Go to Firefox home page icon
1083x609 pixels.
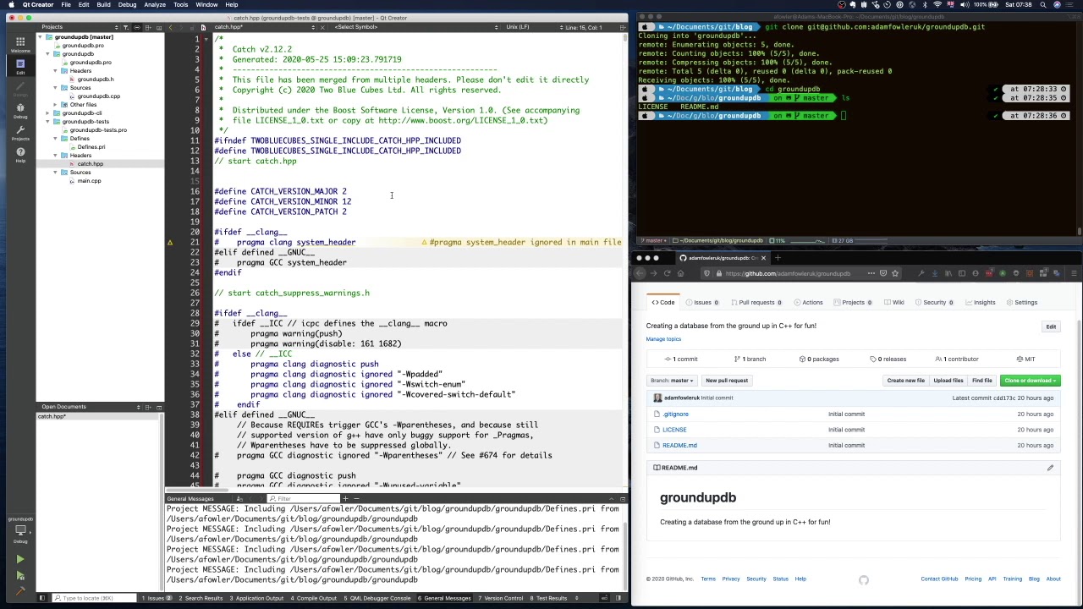680,273
